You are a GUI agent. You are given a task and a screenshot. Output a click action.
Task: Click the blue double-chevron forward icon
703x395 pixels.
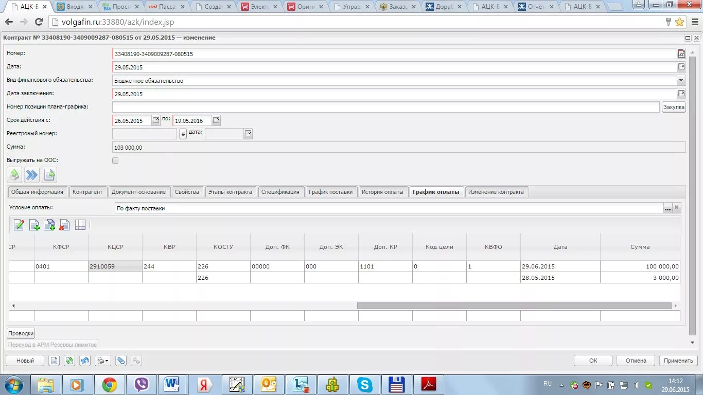tap(32, 175)
